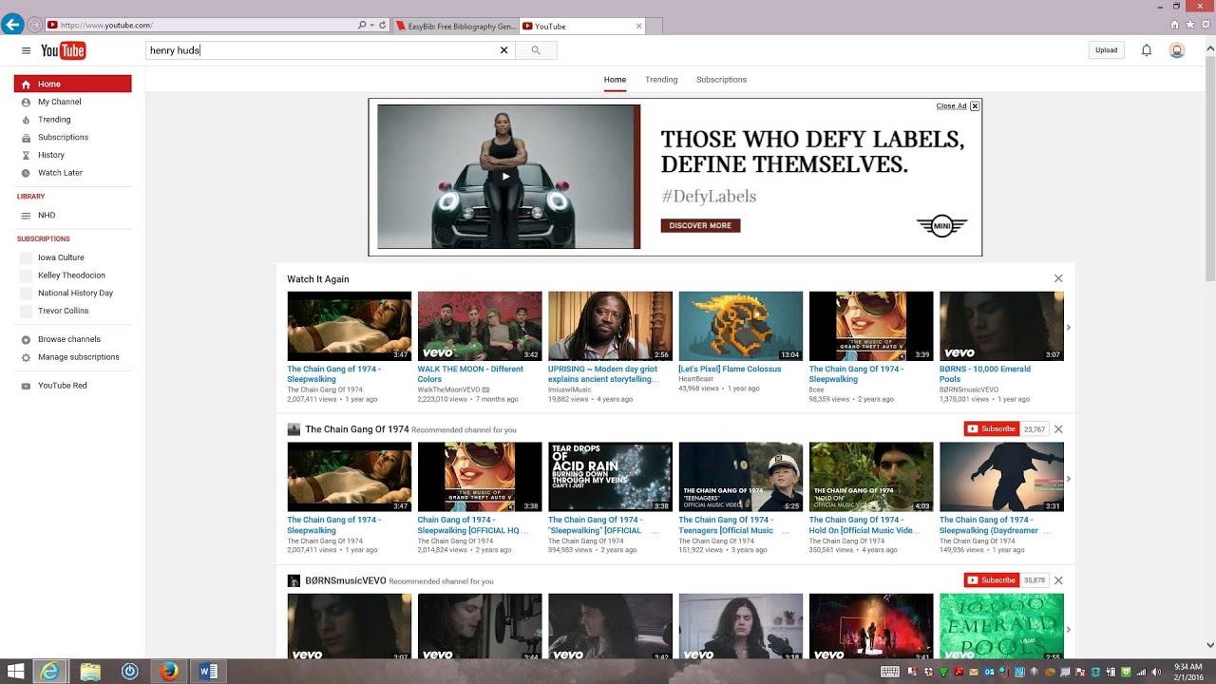Open Firefox from the taskbar
1216x684 pixels.
(169, 672)
